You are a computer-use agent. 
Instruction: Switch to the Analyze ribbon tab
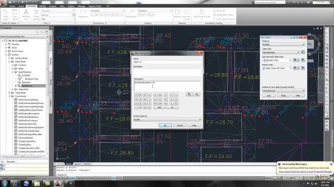[x=53, y=6]
